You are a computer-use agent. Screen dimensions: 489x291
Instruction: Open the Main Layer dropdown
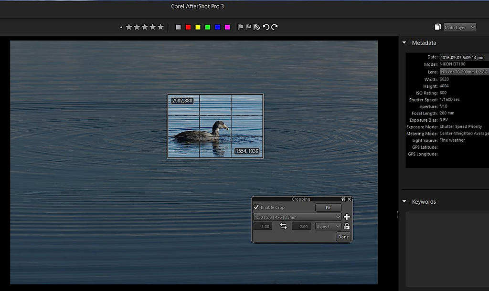click(x=460, y=27)
